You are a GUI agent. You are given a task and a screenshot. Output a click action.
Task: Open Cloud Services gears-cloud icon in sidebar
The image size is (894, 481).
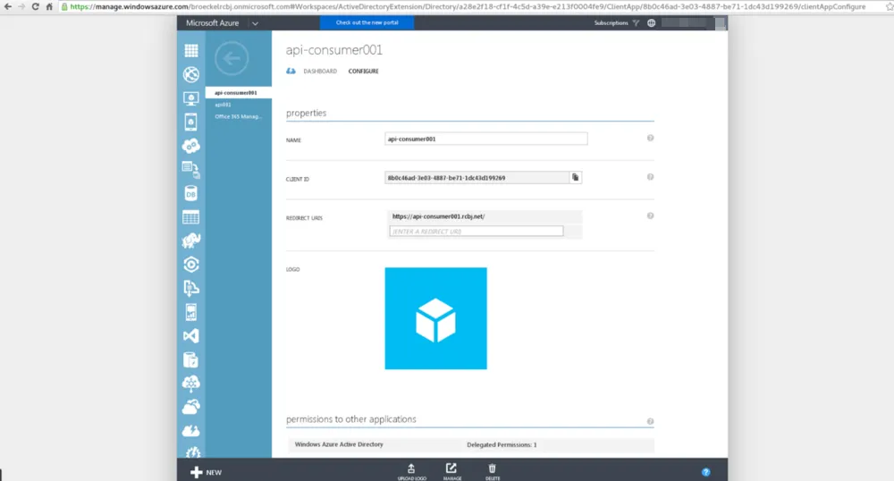tap(191, 146)
